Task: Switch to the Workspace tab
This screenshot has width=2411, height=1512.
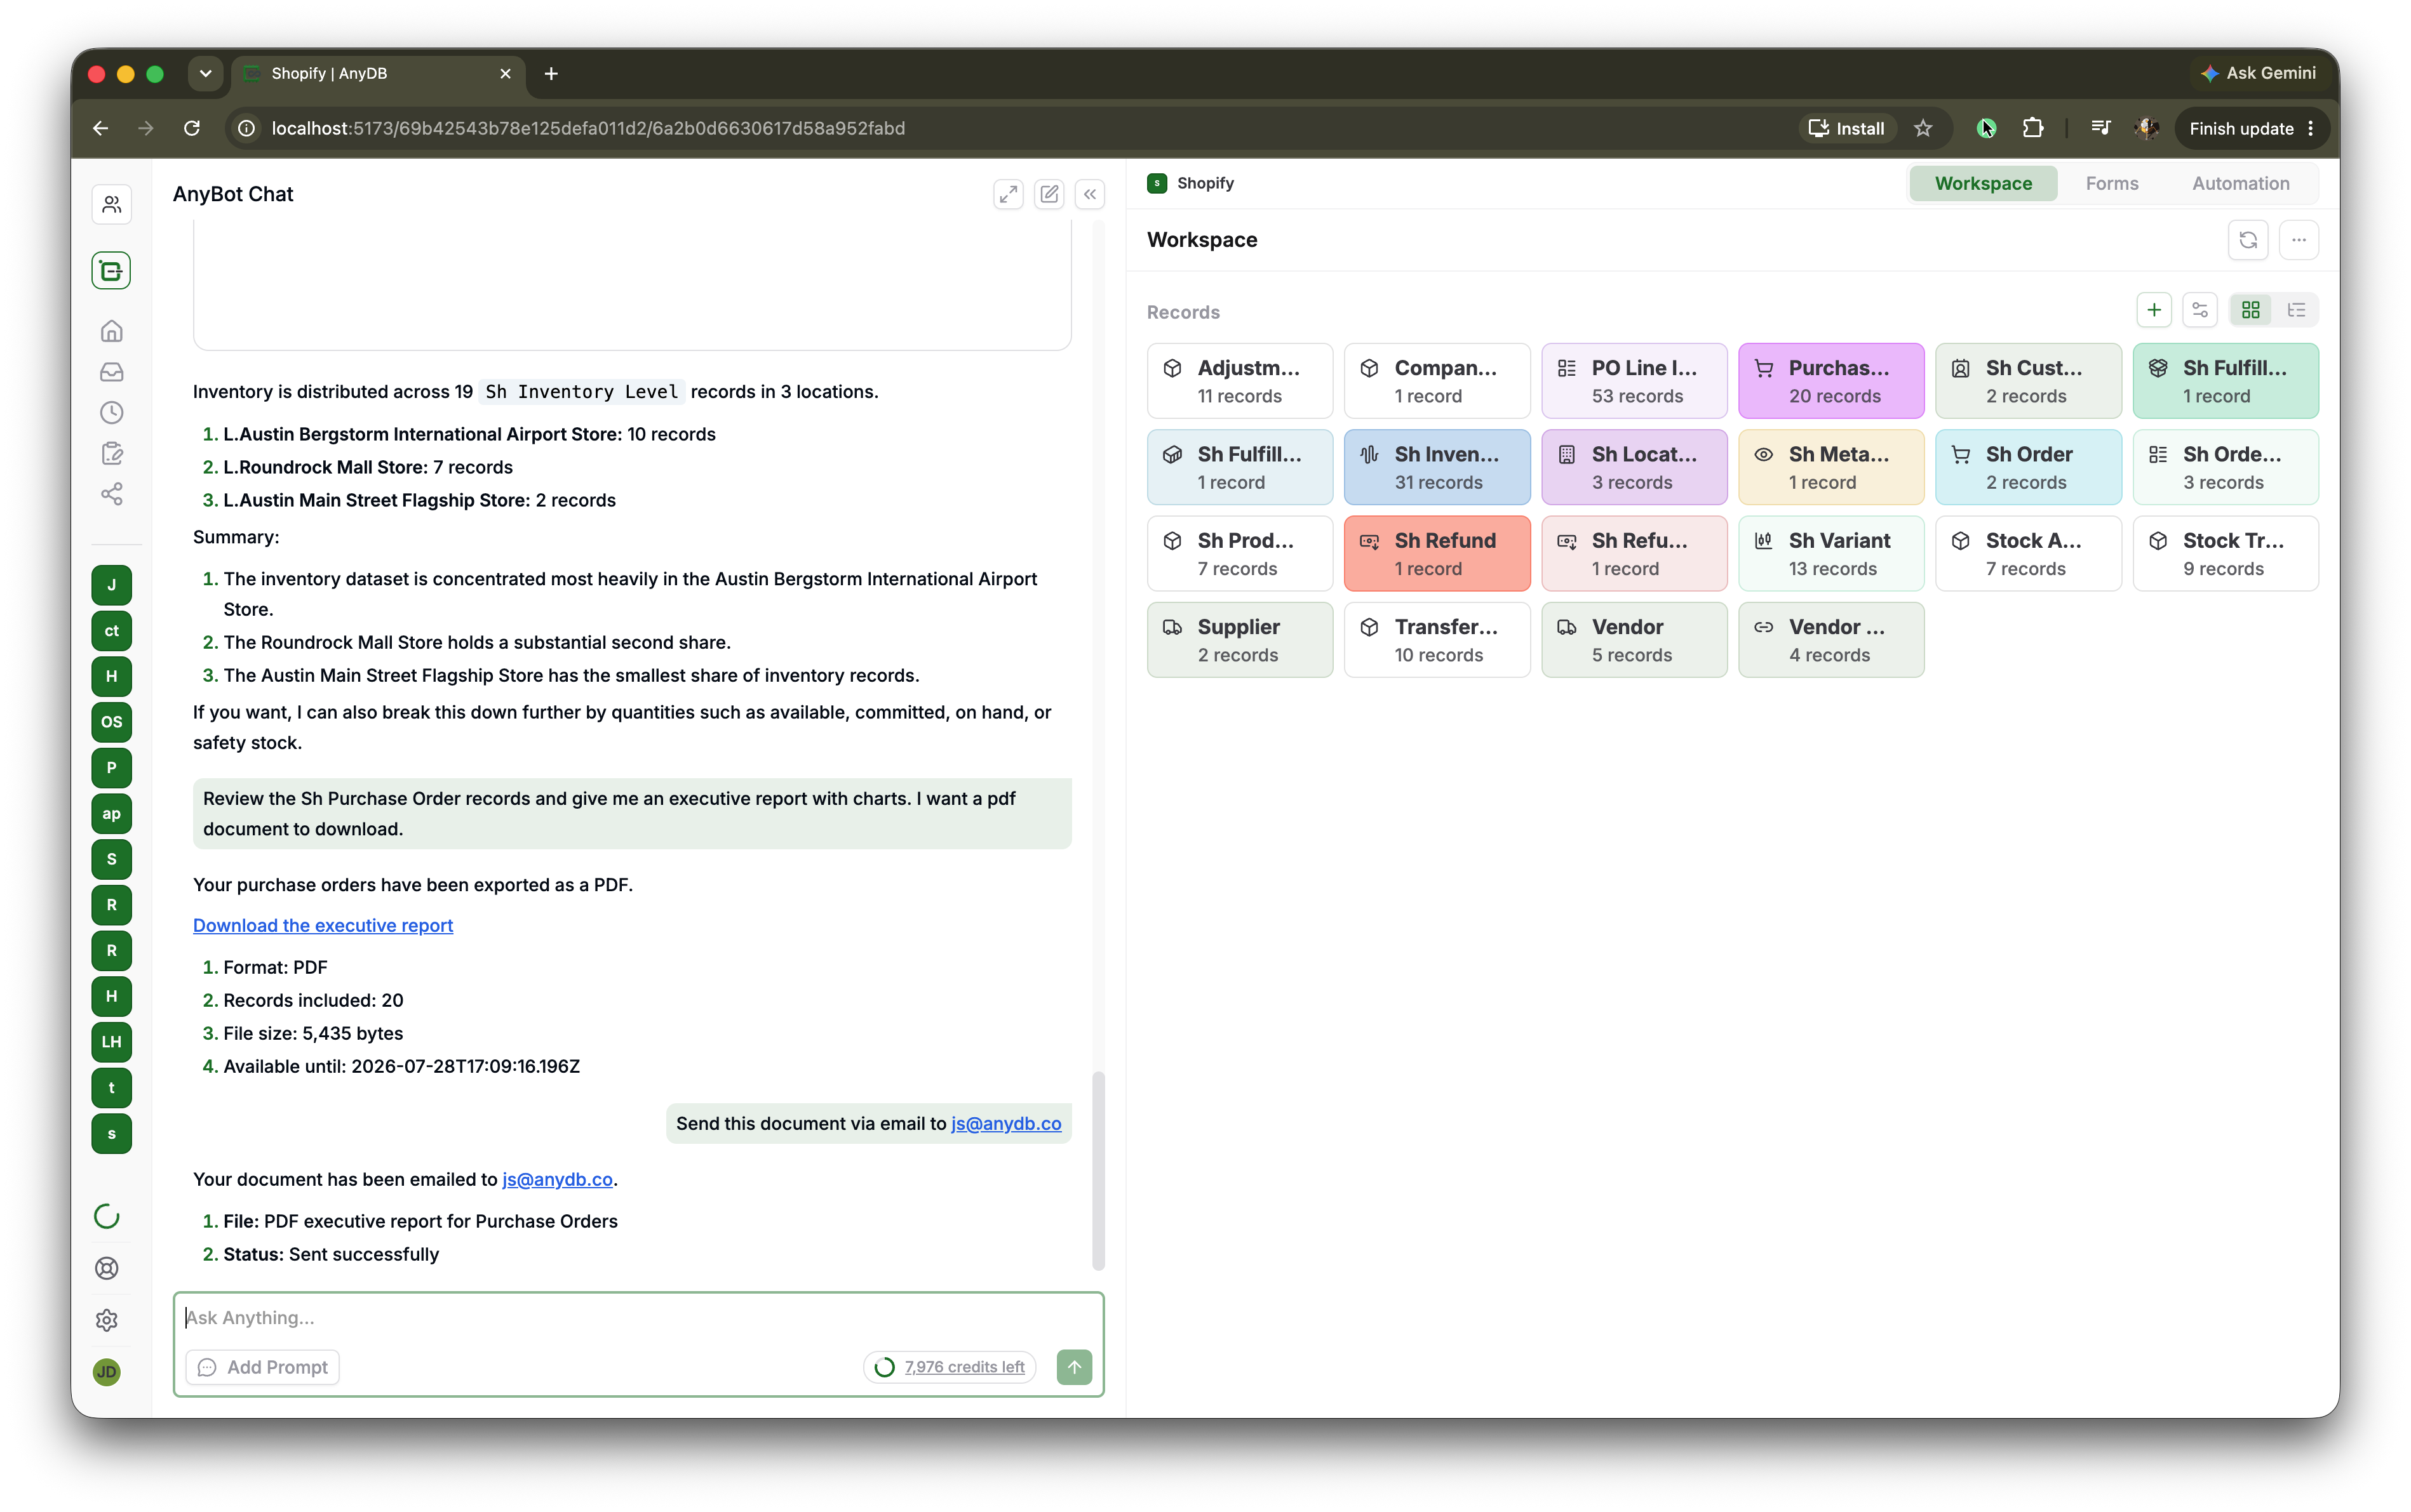Action: [1983, 183]
